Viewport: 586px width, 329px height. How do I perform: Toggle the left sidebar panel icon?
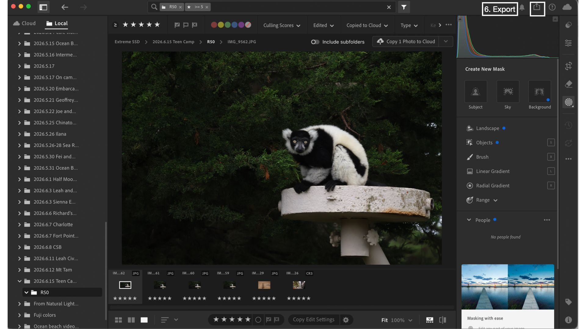pos(43,7)
